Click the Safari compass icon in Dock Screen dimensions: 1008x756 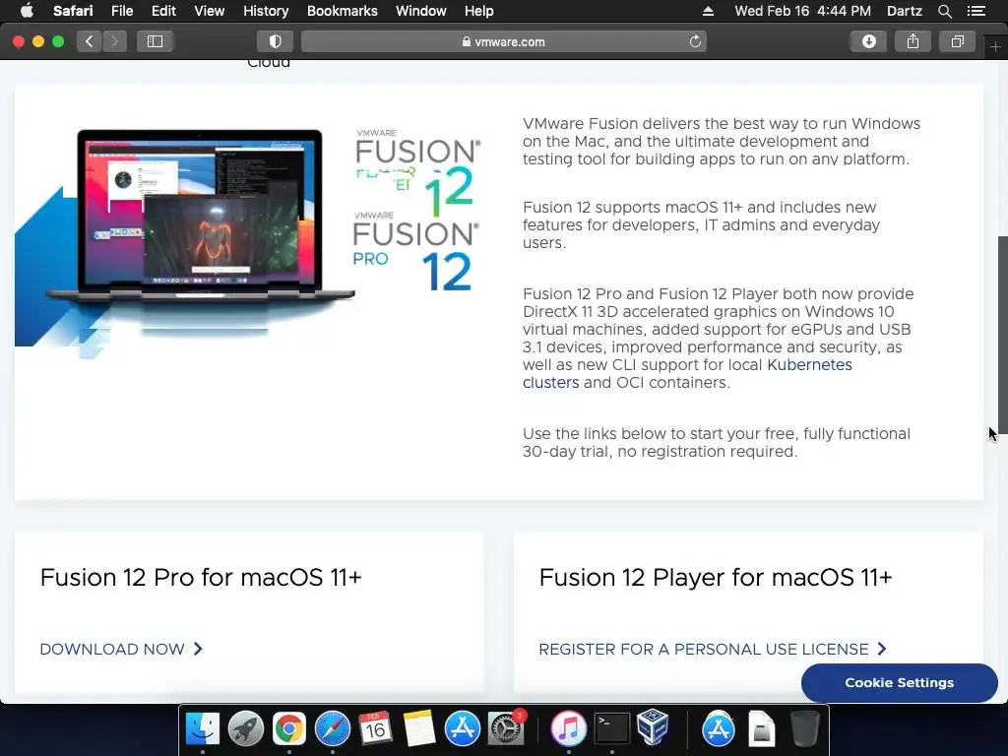tap(333, 728)
